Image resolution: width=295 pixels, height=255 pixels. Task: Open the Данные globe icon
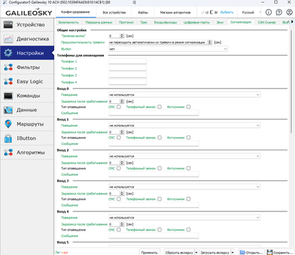pyautogui.click(x=8, y=110)
